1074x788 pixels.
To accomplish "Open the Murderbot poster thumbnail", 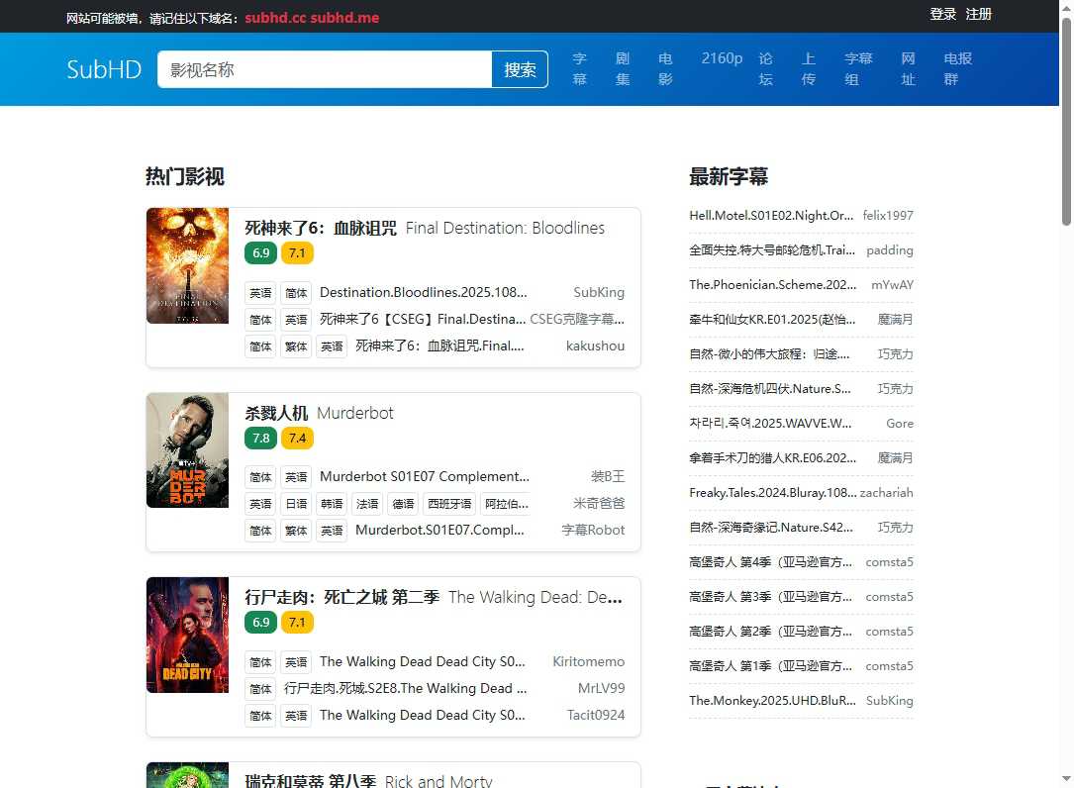I will [x=188, y=450].
